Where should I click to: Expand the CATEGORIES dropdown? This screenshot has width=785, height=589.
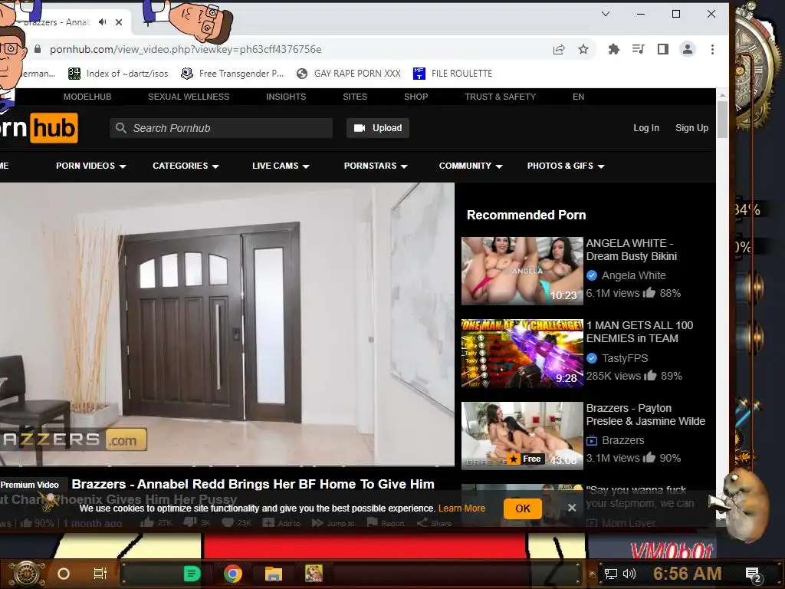coord(186,166)
